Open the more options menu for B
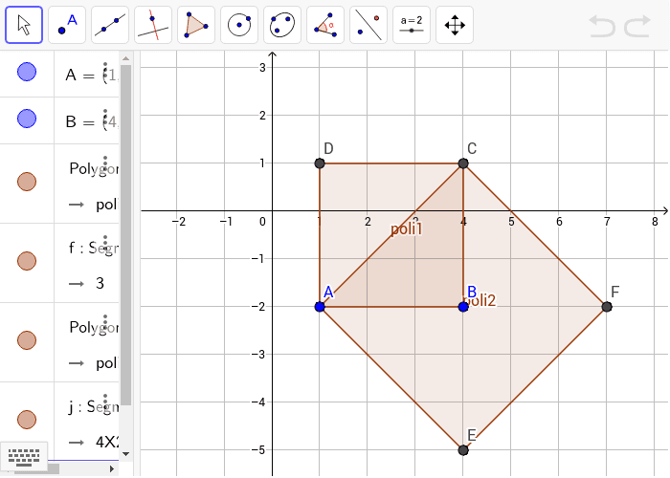The image size is (670, 478). click(105, 117)
